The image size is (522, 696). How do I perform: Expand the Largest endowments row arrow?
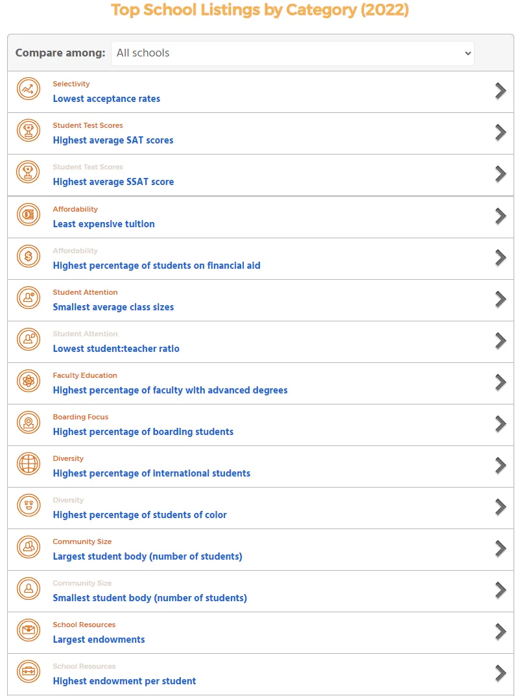[x=500, y=631]
